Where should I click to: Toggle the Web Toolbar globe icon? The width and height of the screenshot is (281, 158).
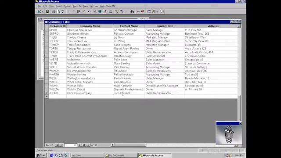100,11
